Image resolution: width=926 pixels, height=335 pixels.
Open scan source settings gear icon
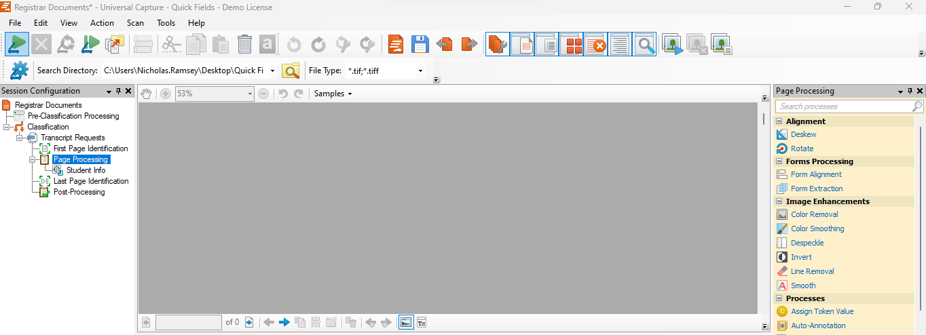click(x=20, y=71)
